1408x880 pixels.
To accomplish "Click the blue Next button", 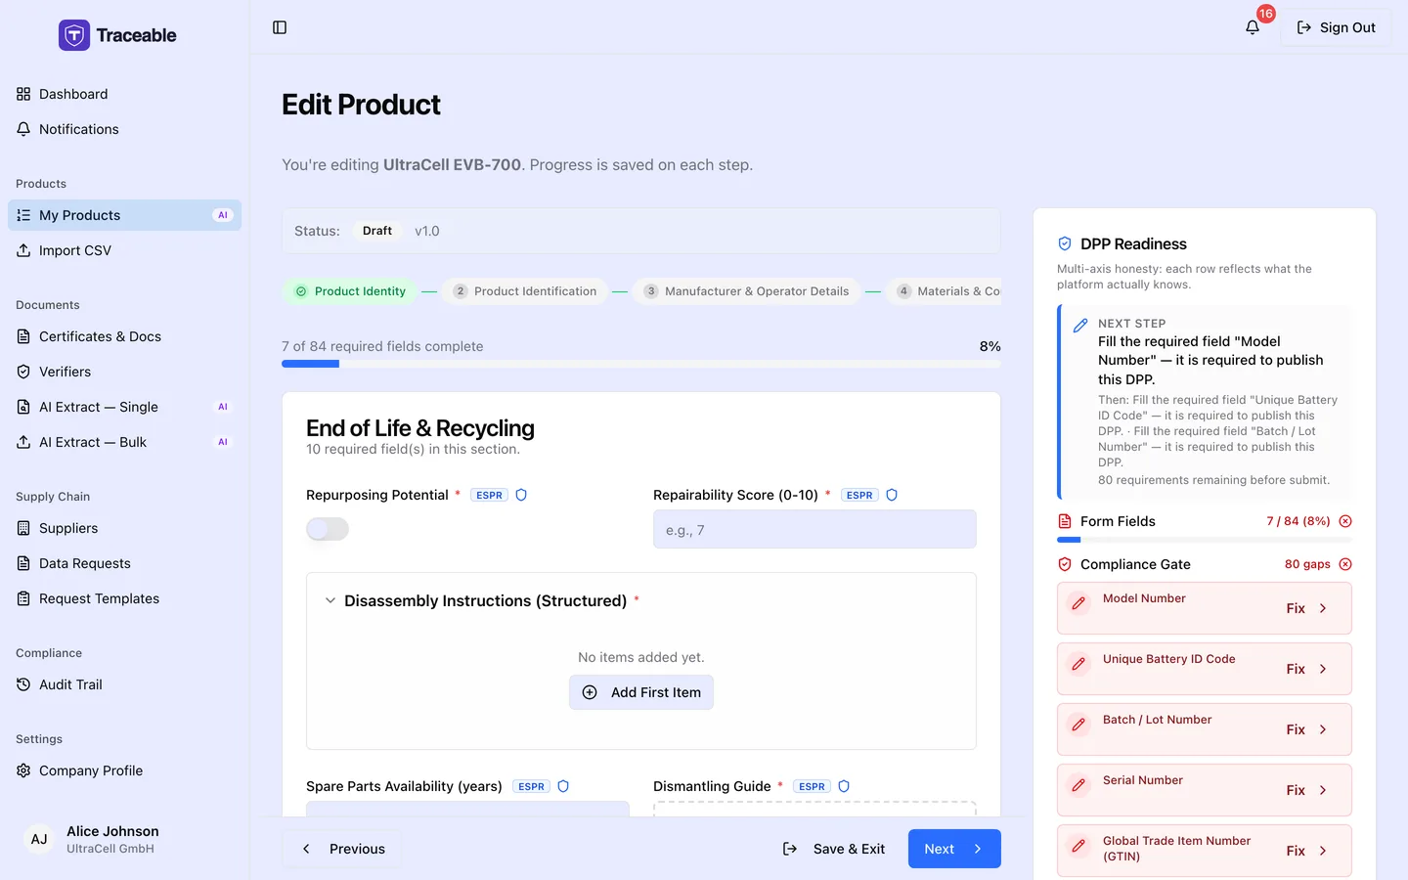I will coord(954,849).
